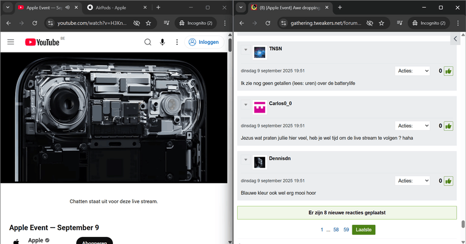Open the Carlos0_0 username link
The width and height of the screenshot is (466, 244).
[281, 103]
